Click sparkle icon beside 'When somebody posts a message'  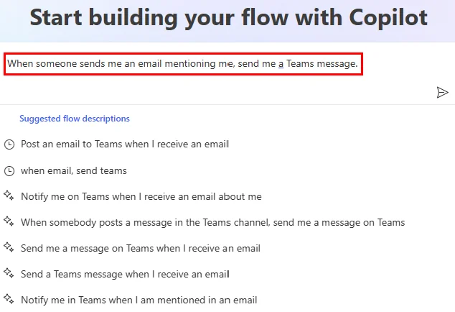tap(9, 221)
